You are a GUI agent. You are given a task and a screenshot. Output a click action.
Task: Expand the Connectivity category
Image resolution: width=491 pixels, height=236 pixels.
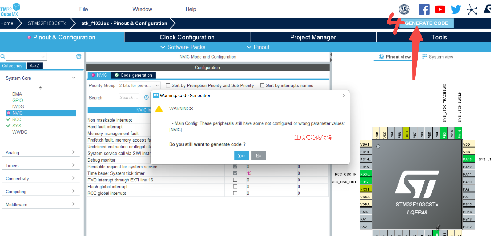[x=40, y=179]
